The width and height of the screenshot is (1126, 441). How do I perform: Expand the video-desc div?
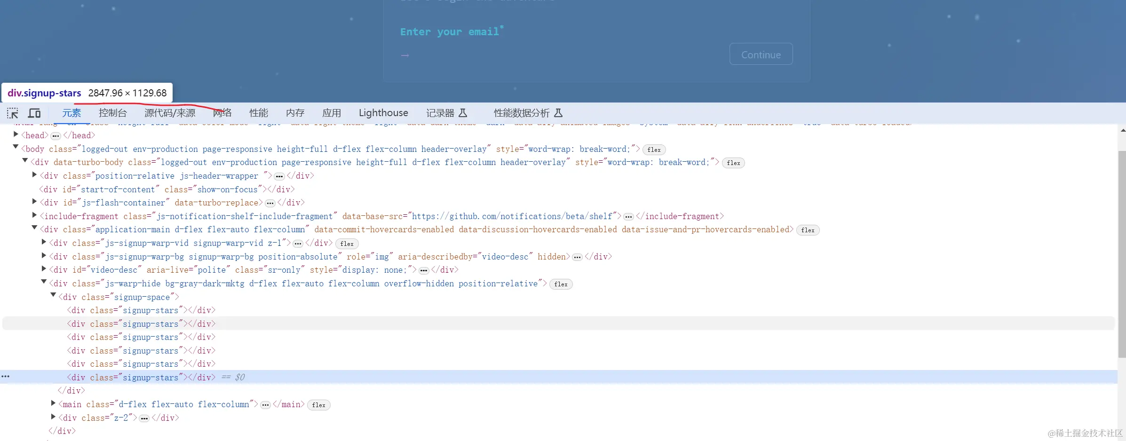(x=44, y=268)
